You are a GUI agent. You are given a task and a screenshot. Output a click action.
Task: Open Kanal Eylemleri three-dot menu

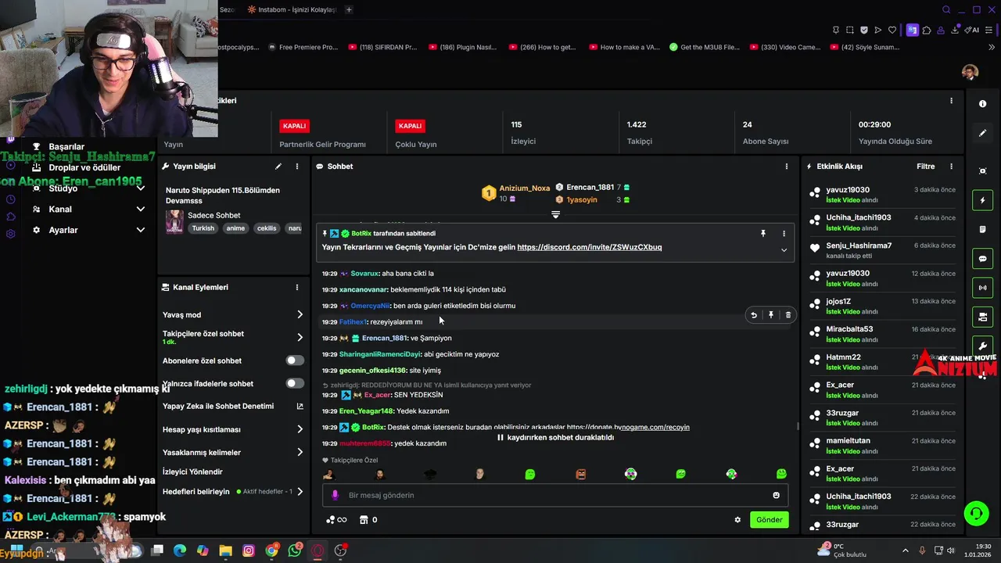[297, 288]
